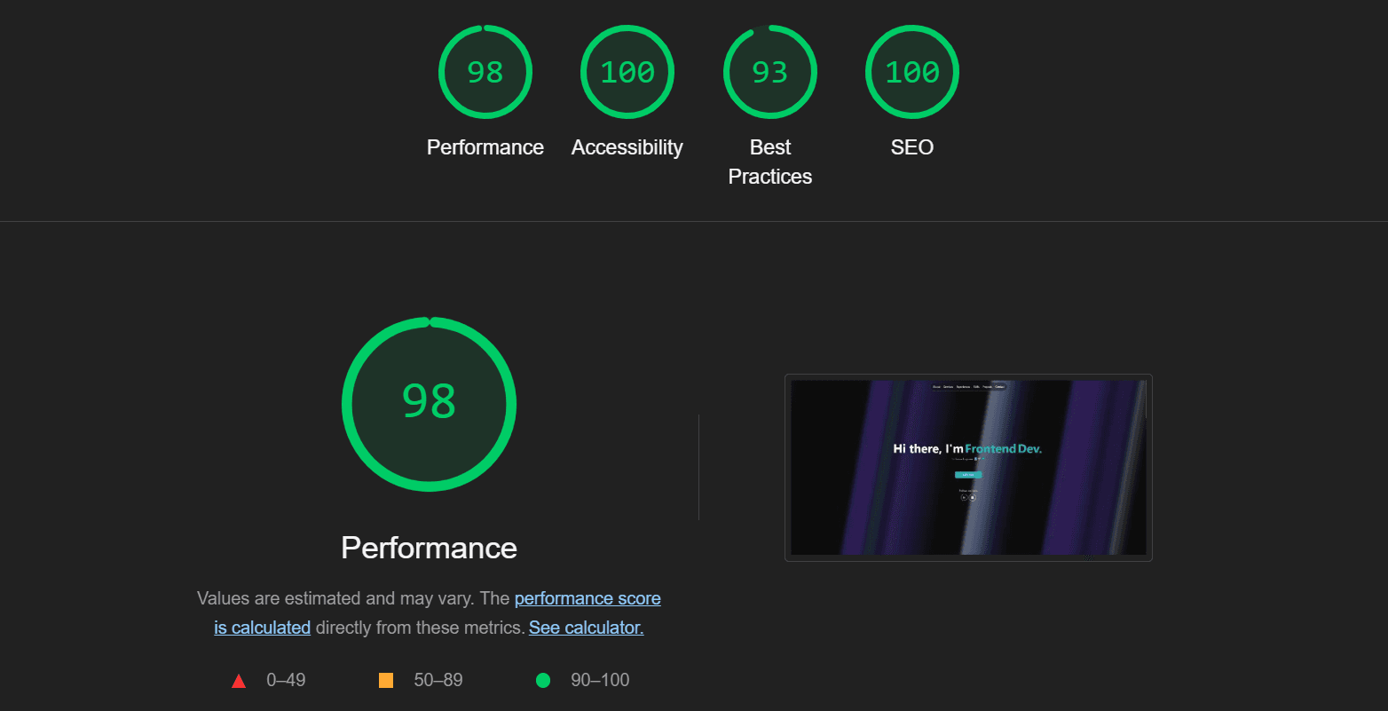Click the orange square average-range legend icon

pos(386,681)
